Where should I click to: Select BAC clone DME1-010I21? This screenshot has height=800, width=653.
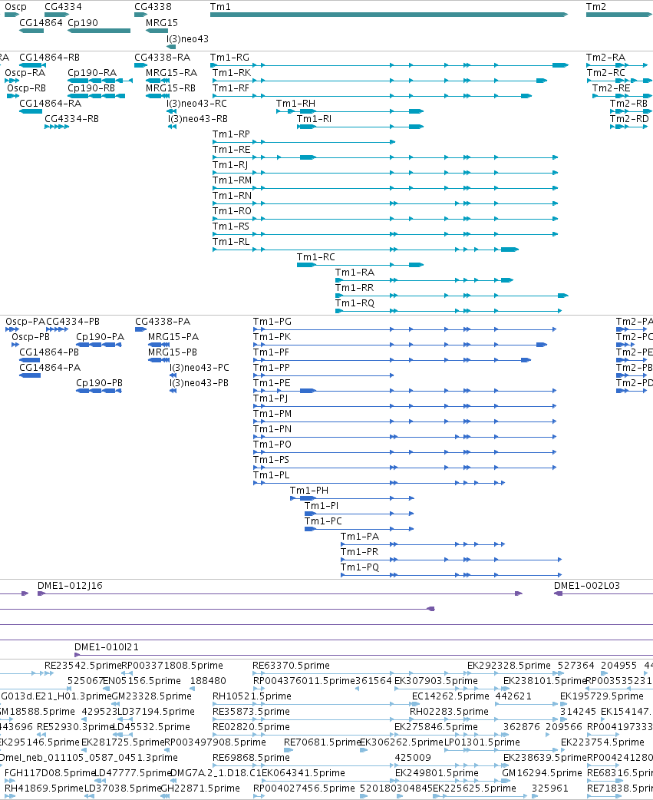click(x=364, y=655)
